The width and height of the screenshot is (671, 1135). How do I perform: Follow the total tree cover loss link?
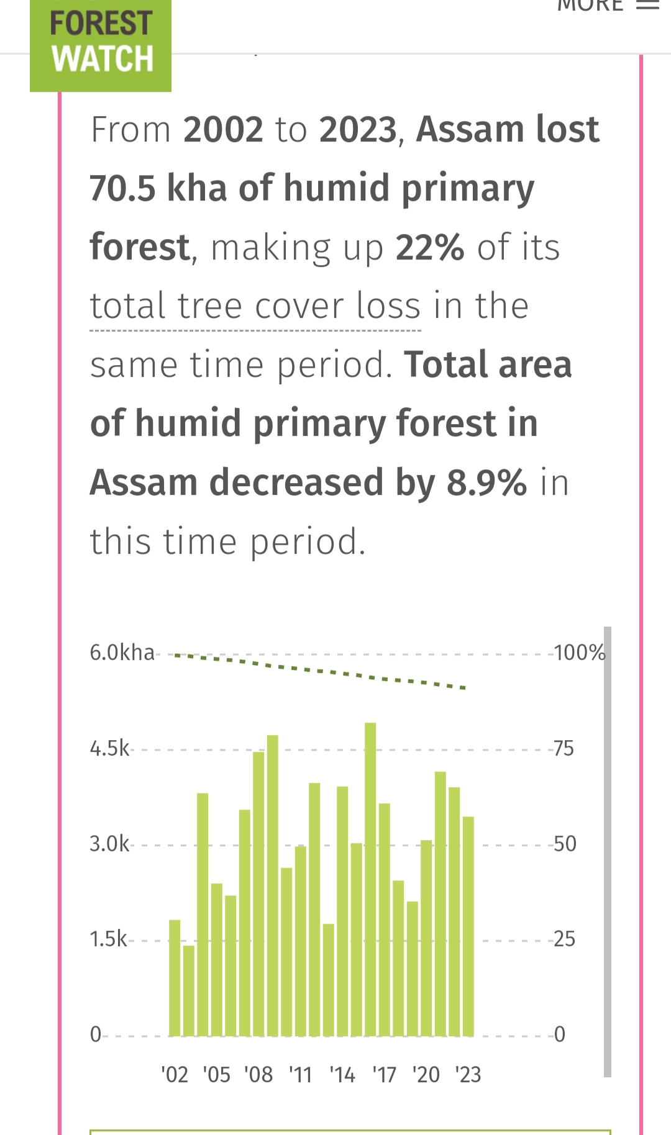[x=255, y=305]
